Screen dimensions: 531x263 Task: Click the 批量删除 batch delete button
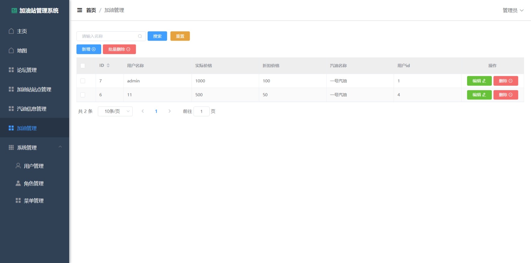(119, 49)
